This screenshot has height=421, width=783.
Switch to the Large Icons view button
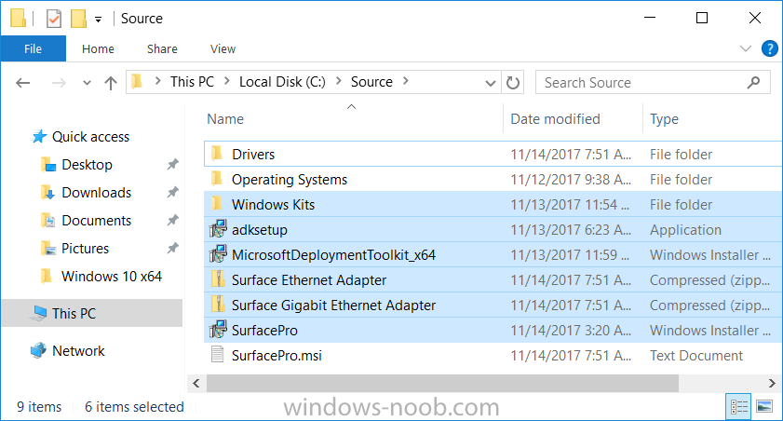[x=764, y=406]
